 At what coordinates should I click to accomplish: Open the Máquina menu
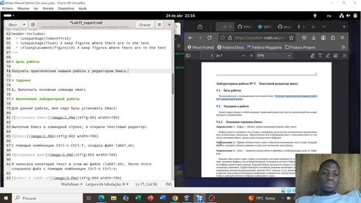tap(23, 8)
